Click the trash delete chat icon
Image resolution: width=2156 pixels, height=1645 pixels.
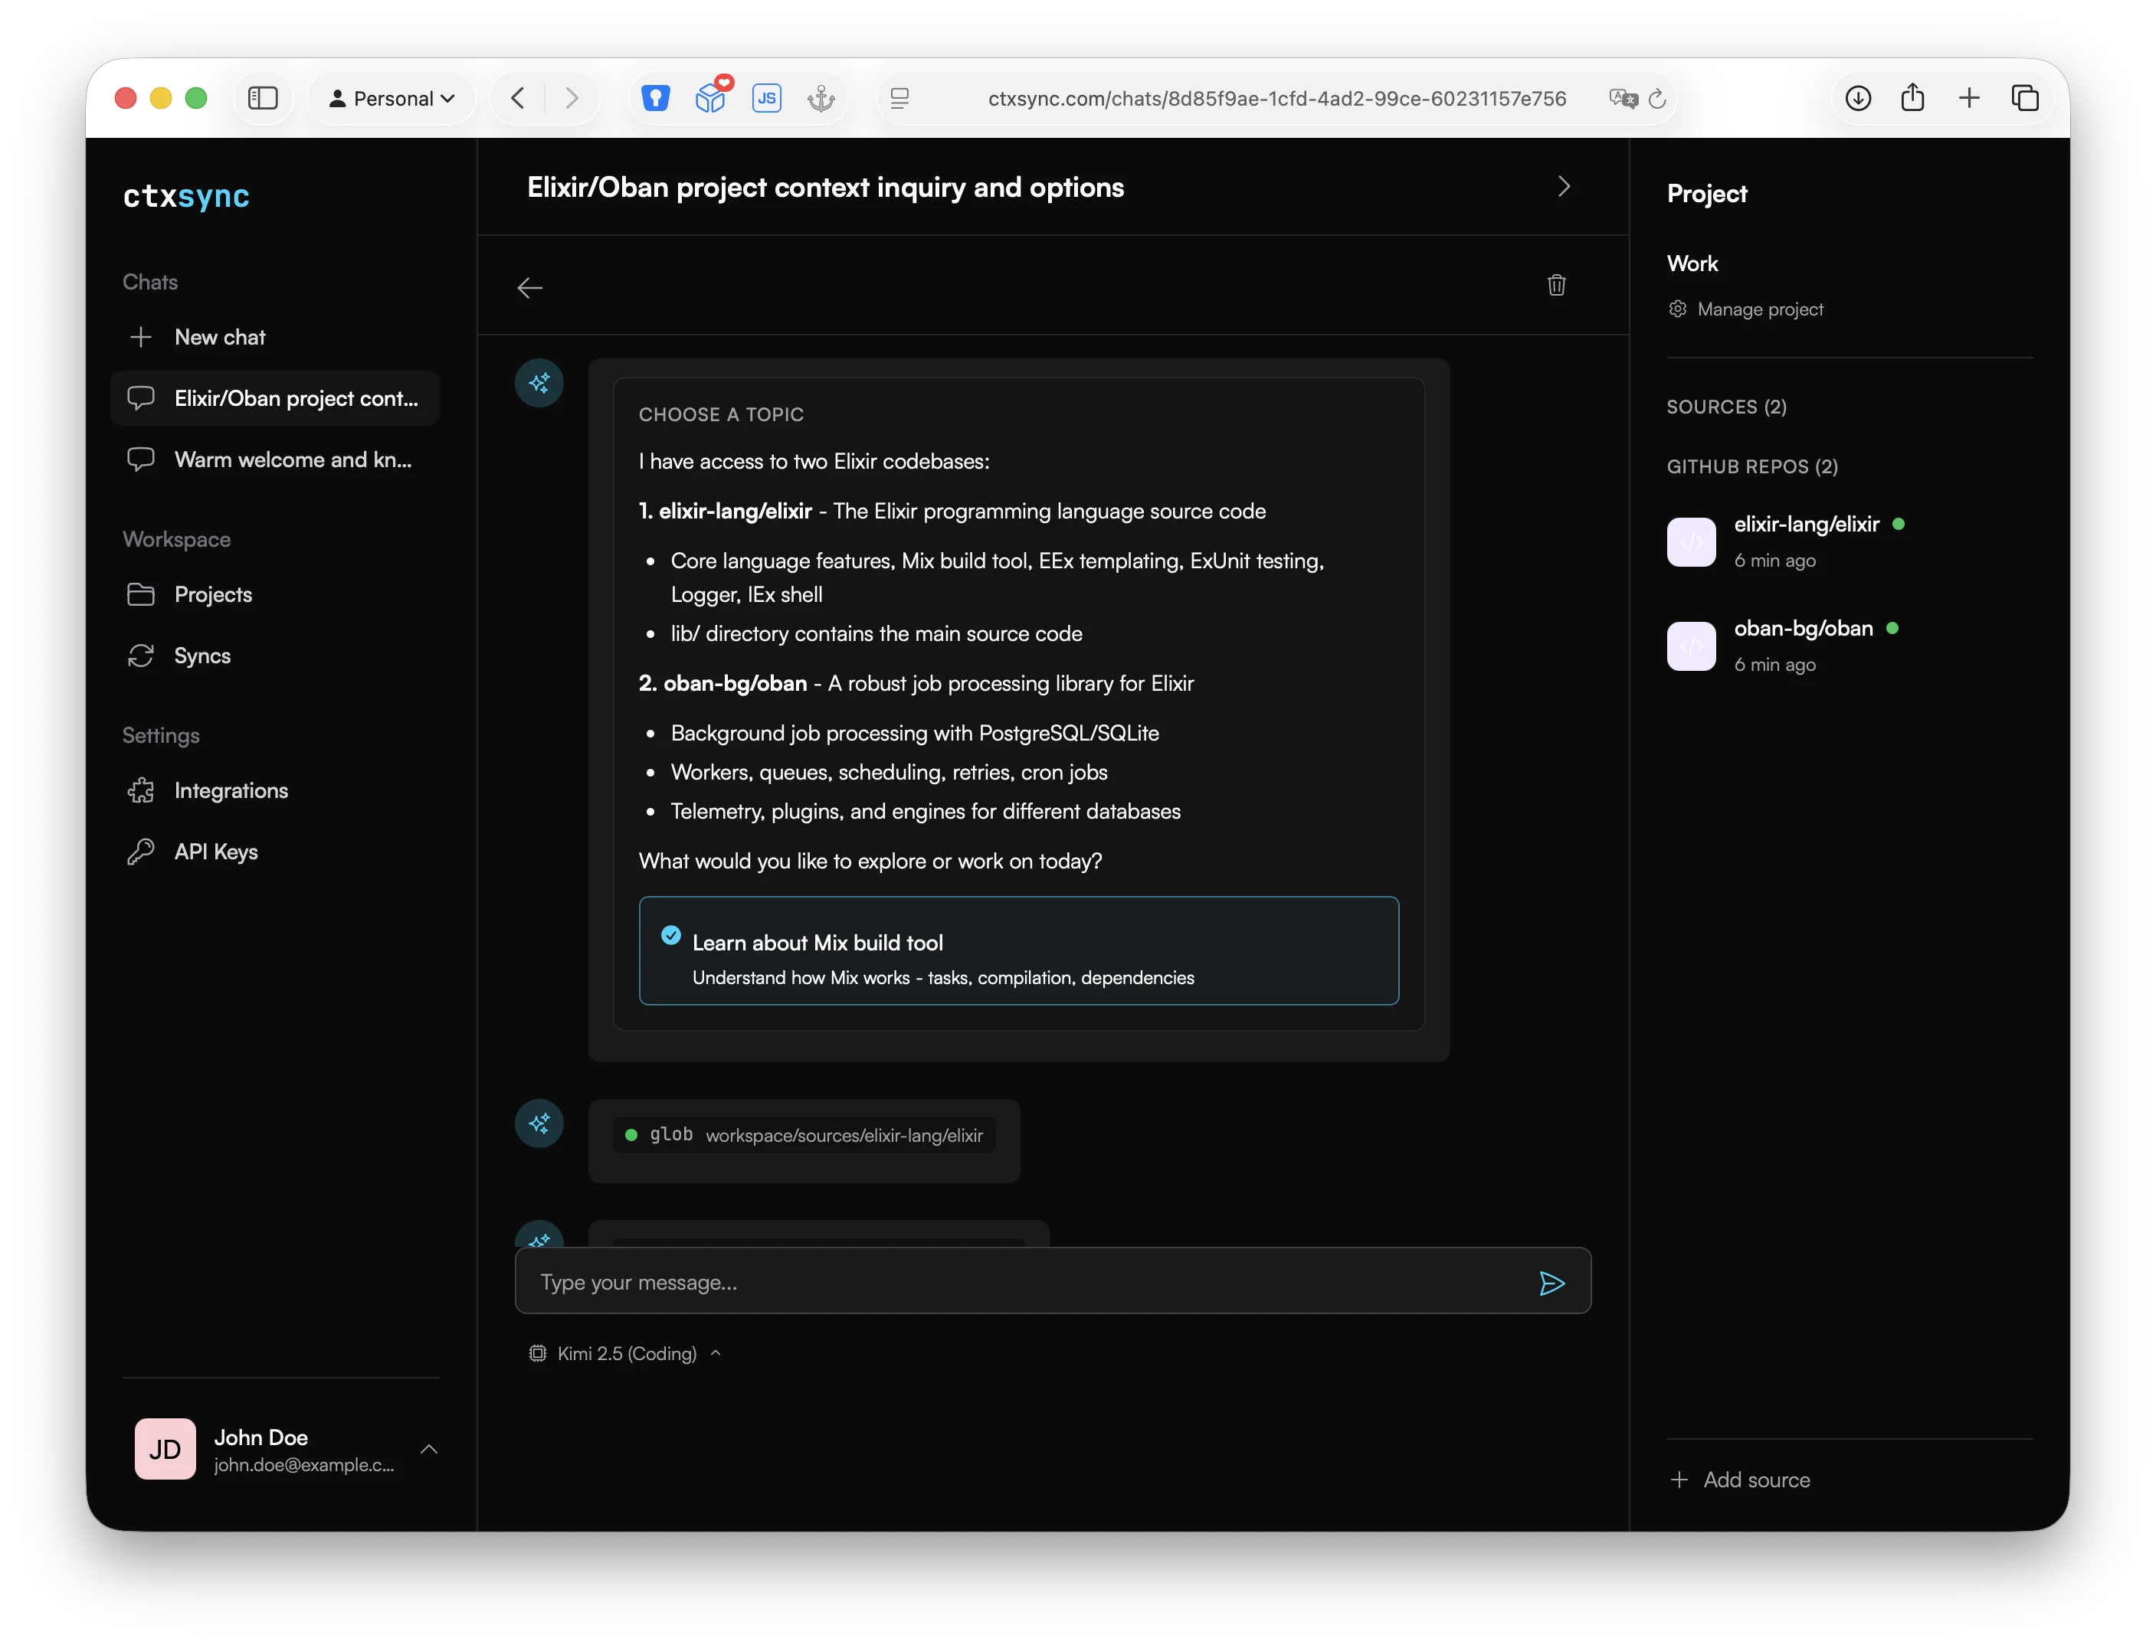(x=1555, y=285)
